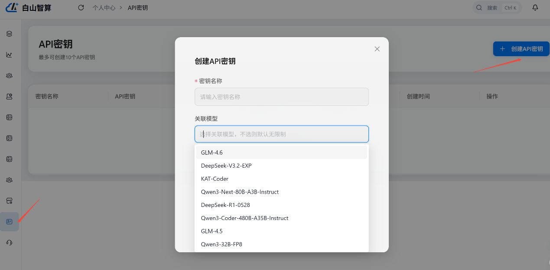The width and height of the screenshot is (550, 270).
Task: Select GLM-4.6 from the model list
Action: (282, 152)
